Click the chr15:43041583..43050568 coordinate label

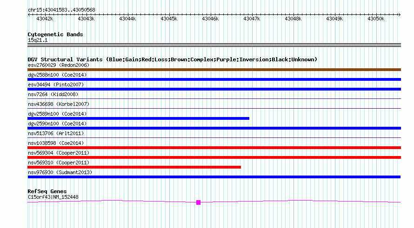tap(61, 10)
